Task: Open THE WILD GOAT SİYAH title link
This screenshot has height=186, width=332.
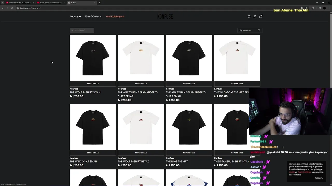Action: click(x=83, y=161)
